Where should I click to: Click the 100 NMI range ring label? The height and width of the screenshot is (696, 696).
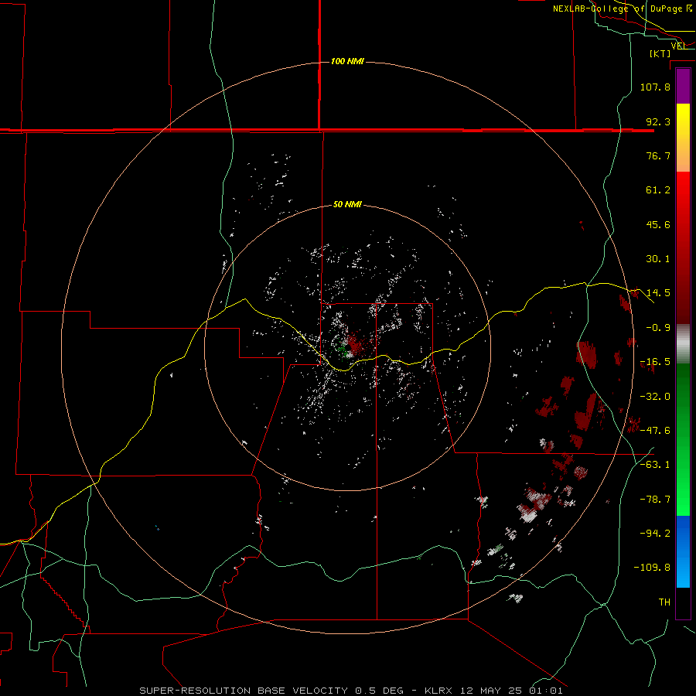point(347,61)
